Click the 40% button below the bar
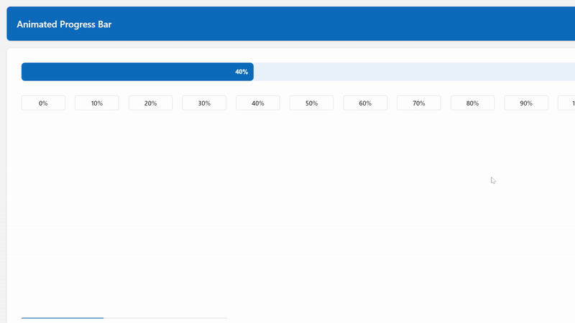575x323 pixels. click(258, 103)
